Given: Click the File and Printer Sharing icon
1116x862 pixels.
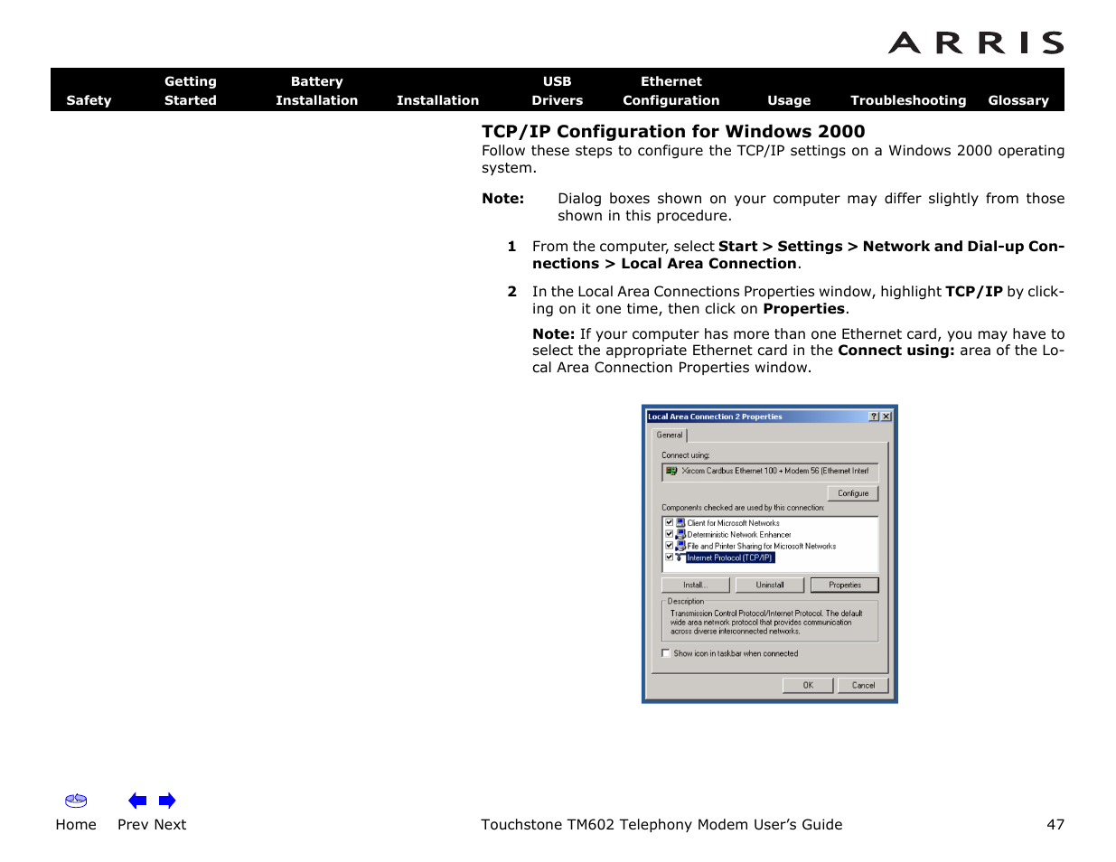Looking at the screenshot, I should [680, 546].
